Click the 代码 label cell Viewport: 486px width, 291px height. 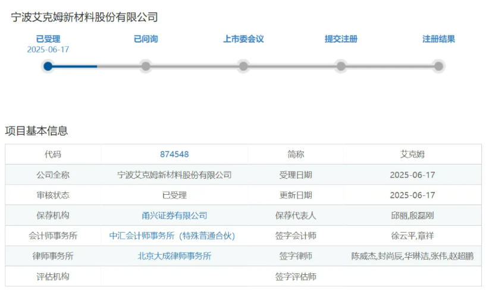pyautogui.click(x=53, y=154)
